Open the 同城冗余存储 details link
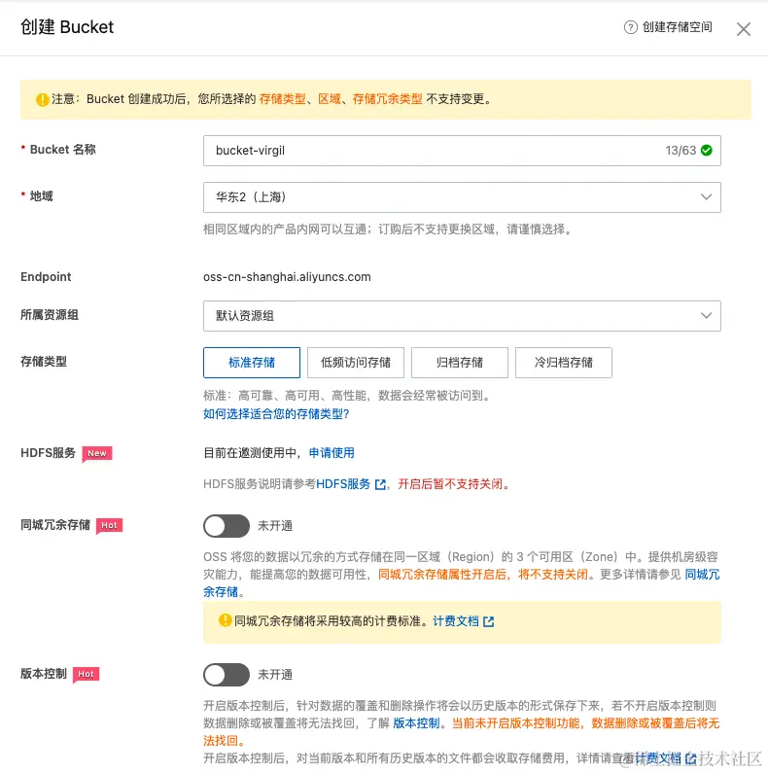The height and width of the screenshot is (774, 768). pyautogui.click(x=702, y=575)
